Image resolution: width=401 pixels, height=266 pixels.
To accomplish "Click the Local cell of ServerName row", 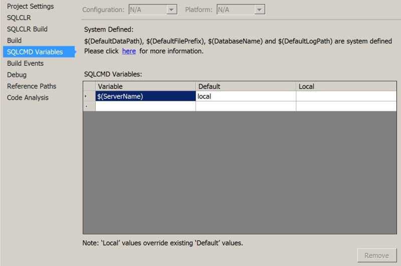I will click(346, 96).
